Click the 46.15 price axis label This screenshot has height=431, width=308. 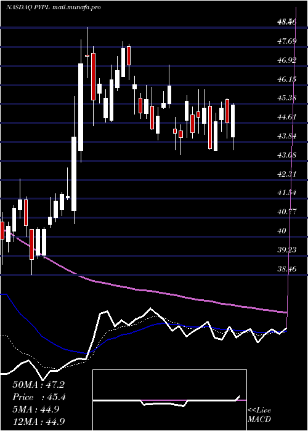(x=287, y=79)
